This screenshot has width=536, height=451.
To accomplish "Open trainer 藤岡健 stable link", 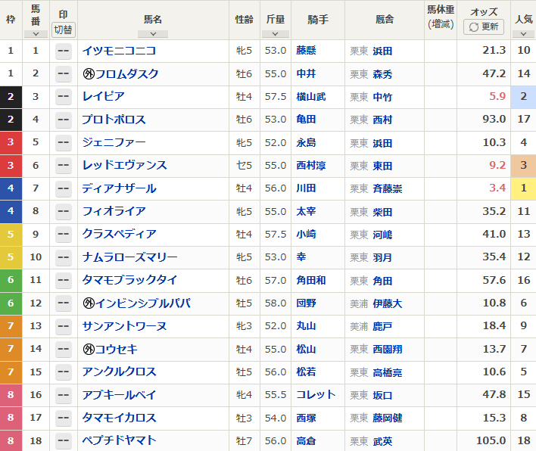I will coord(388,418).
